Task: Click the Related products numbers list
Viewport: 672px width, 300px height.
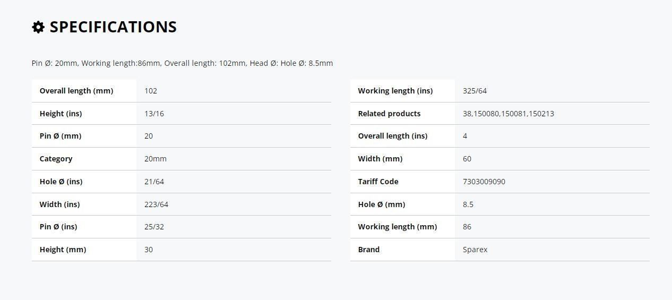Action: (x=509, y=114)
